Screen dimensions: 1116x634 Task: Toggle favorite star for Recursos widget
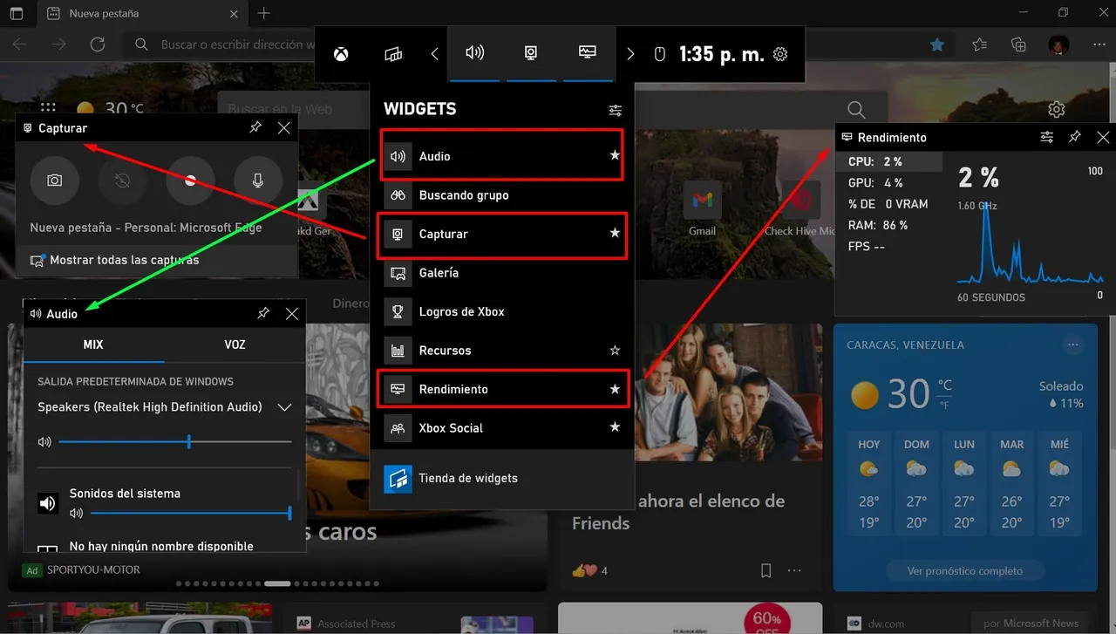615,351
